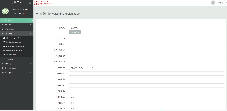Screen dimensions: 227x111
Task: Click the fullscreen expand arrows icon
Action: tap(206, 3)
